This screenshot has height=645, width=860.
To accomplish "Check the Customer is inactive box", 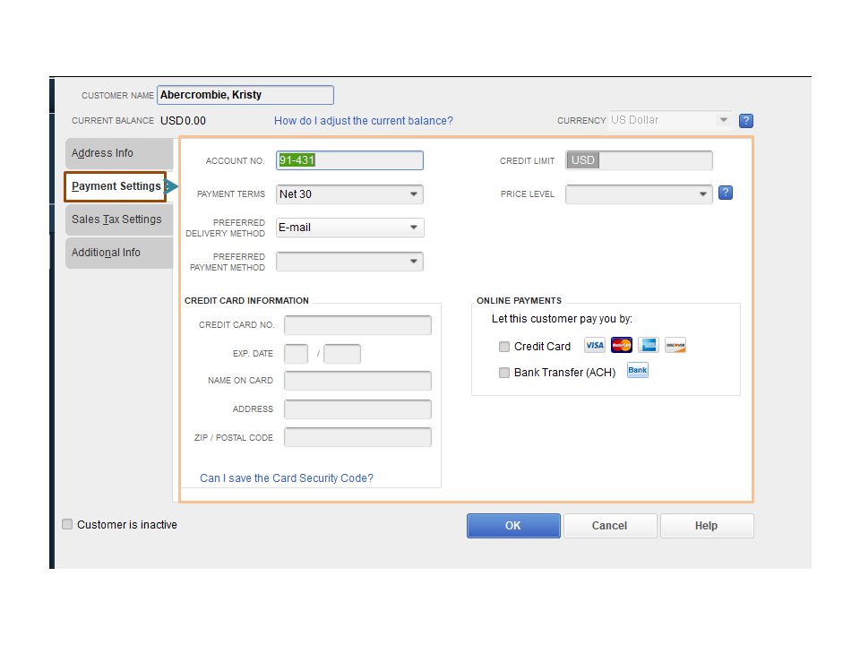I will (67, 524).
